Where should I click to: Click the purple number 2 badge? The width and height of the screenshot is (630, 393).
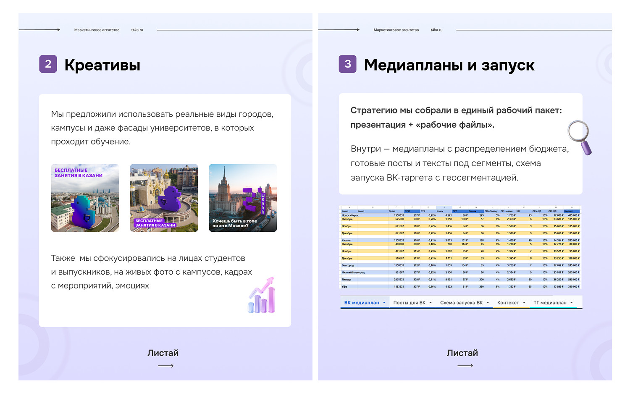pos(48,64)
